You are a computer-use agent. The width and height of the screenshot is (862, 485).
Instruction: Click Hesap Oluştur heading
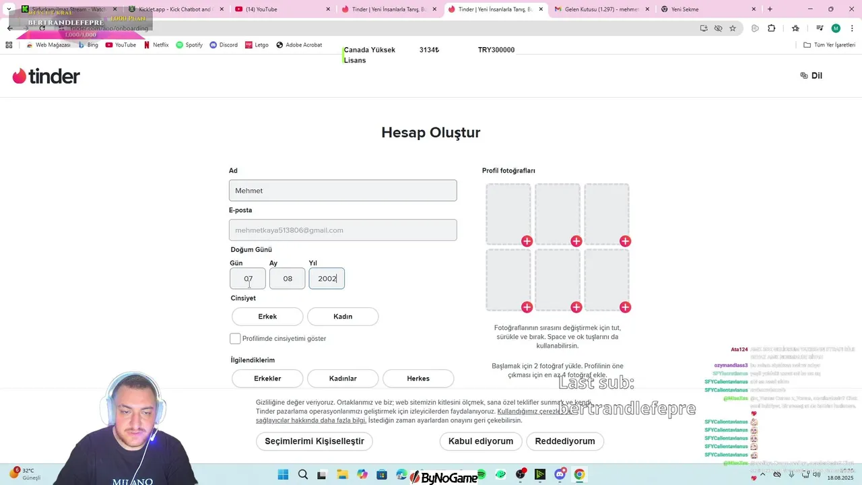[431, 132]
